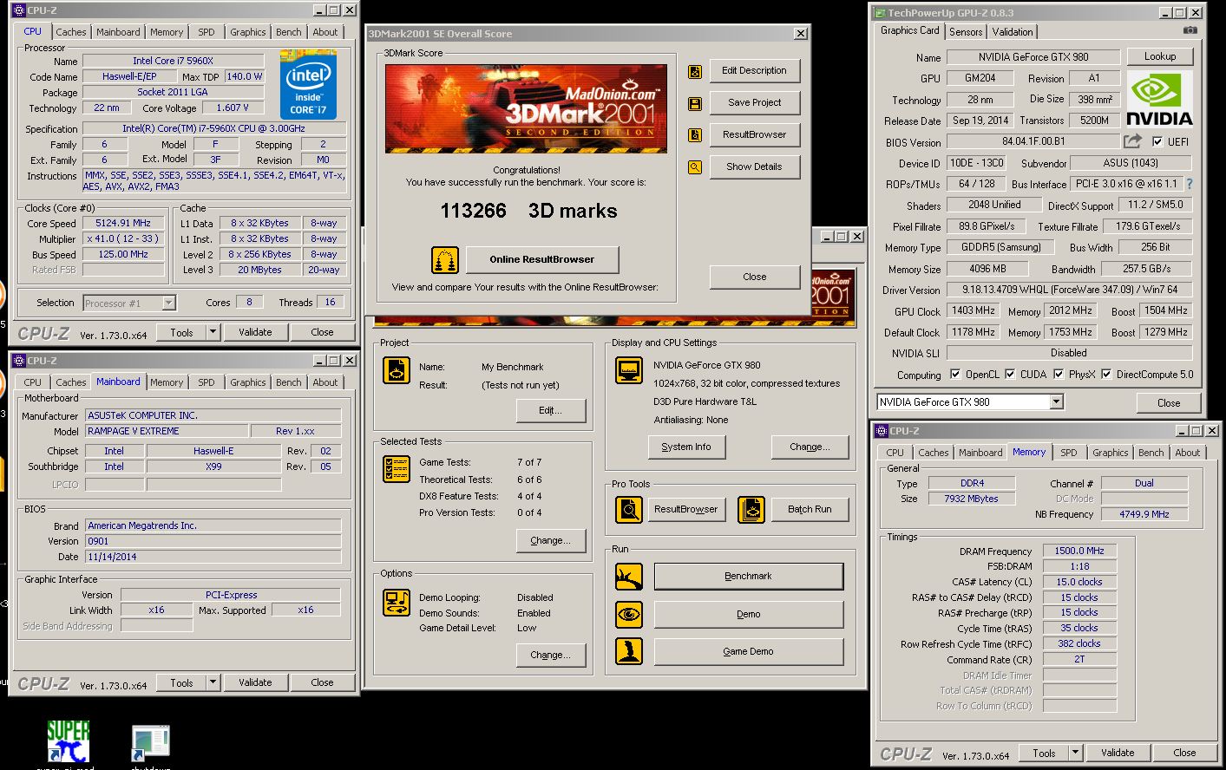The height and width of the screenshot is (770, 1226).
Task: Open the Processor #1 selection dropdown
Action: tap(168, 303)
